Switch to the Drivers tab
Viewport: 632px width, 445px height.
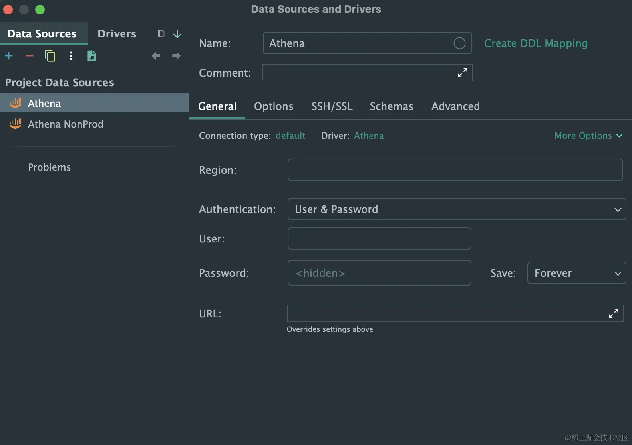(117, 34)
